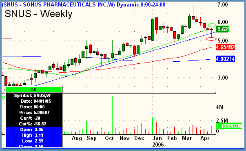Click the 7.00 price axis label
This screenshot has width=246, height=151.
point(223,5)
